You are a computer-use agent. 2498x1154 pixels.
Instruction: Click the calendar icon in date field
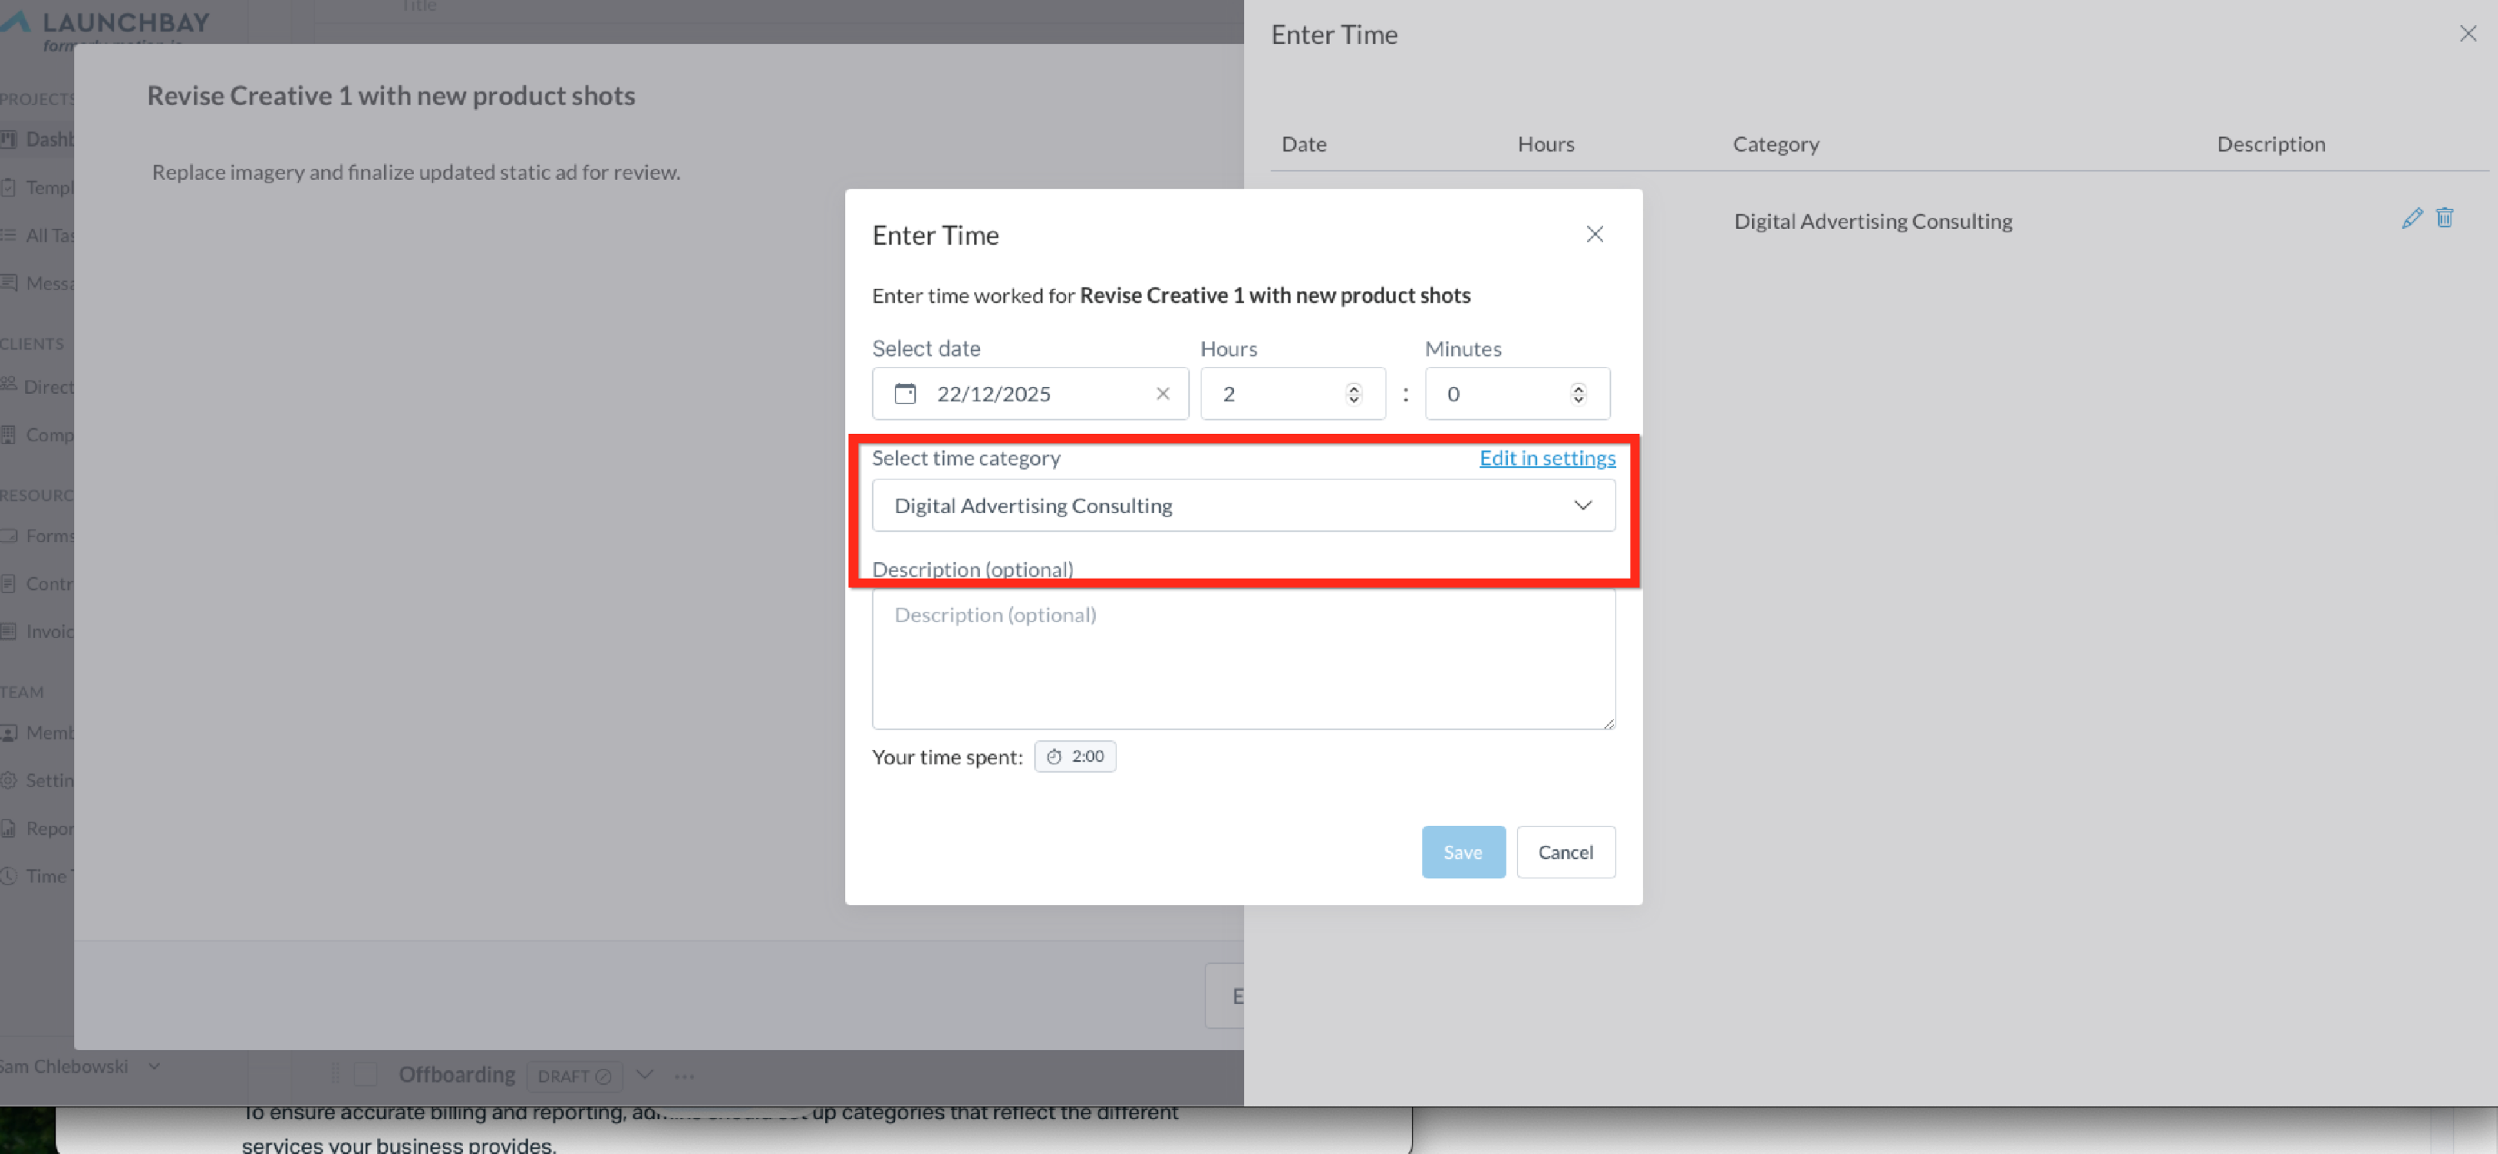[905, 394]
